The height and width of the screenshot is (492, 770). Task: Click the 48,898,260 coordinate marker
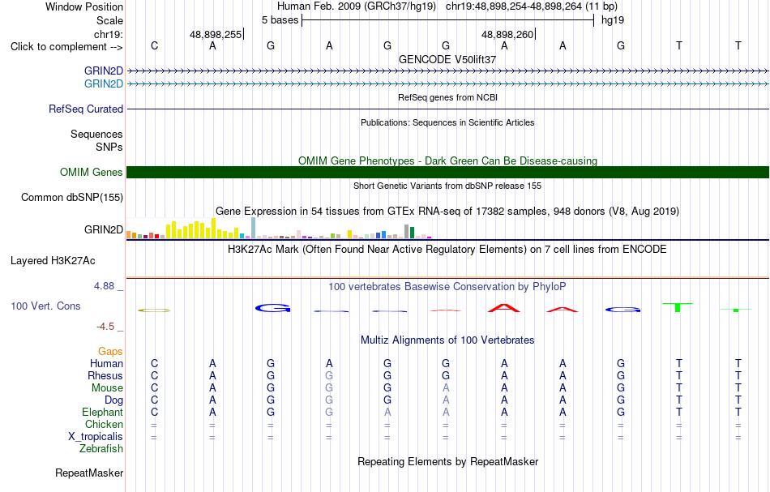[507, 34]
